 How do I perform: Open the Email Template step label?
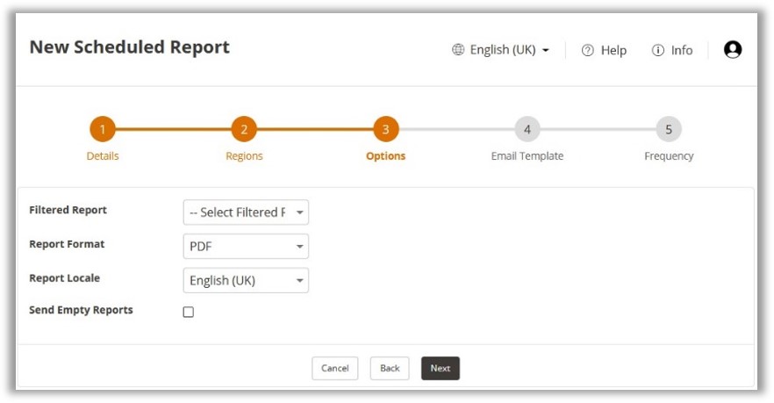[527, 156]
